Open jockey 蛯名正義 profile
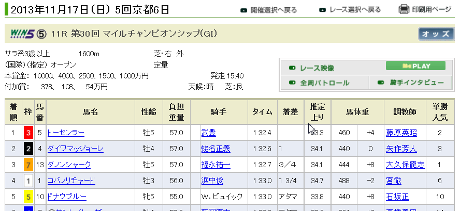Screen dimensions: 460x211 click(216, 149)
